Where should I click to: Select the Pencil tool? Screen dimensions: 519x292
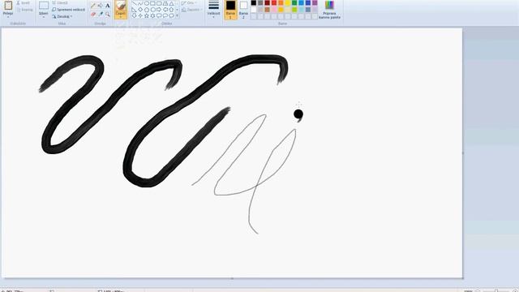tap(93, 6)
